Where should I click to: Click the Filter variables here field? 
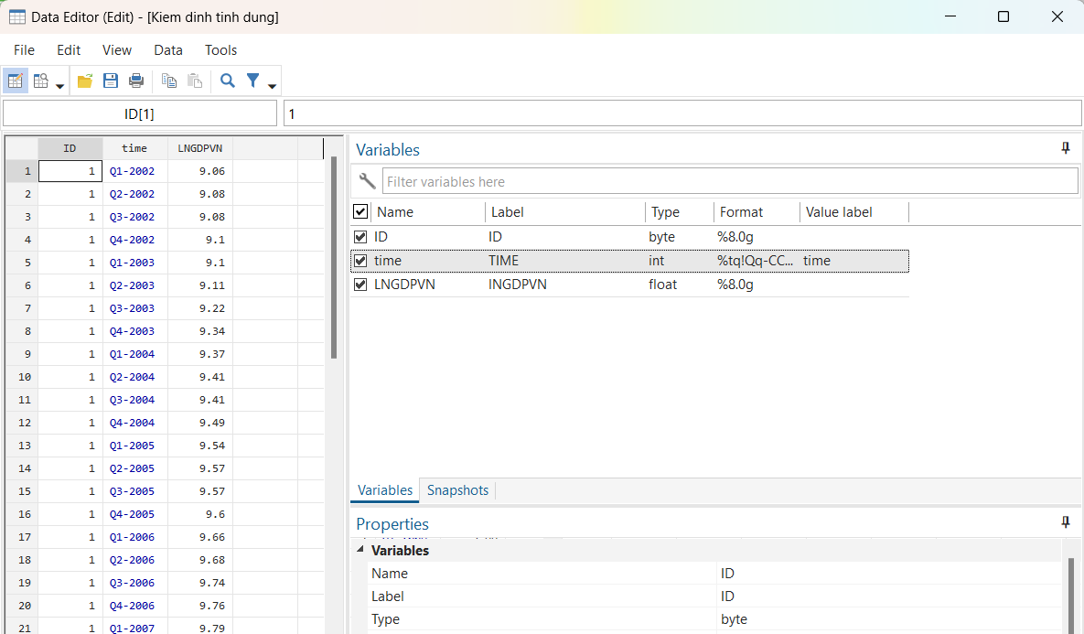pyautogui.click(x=728, y=181)
